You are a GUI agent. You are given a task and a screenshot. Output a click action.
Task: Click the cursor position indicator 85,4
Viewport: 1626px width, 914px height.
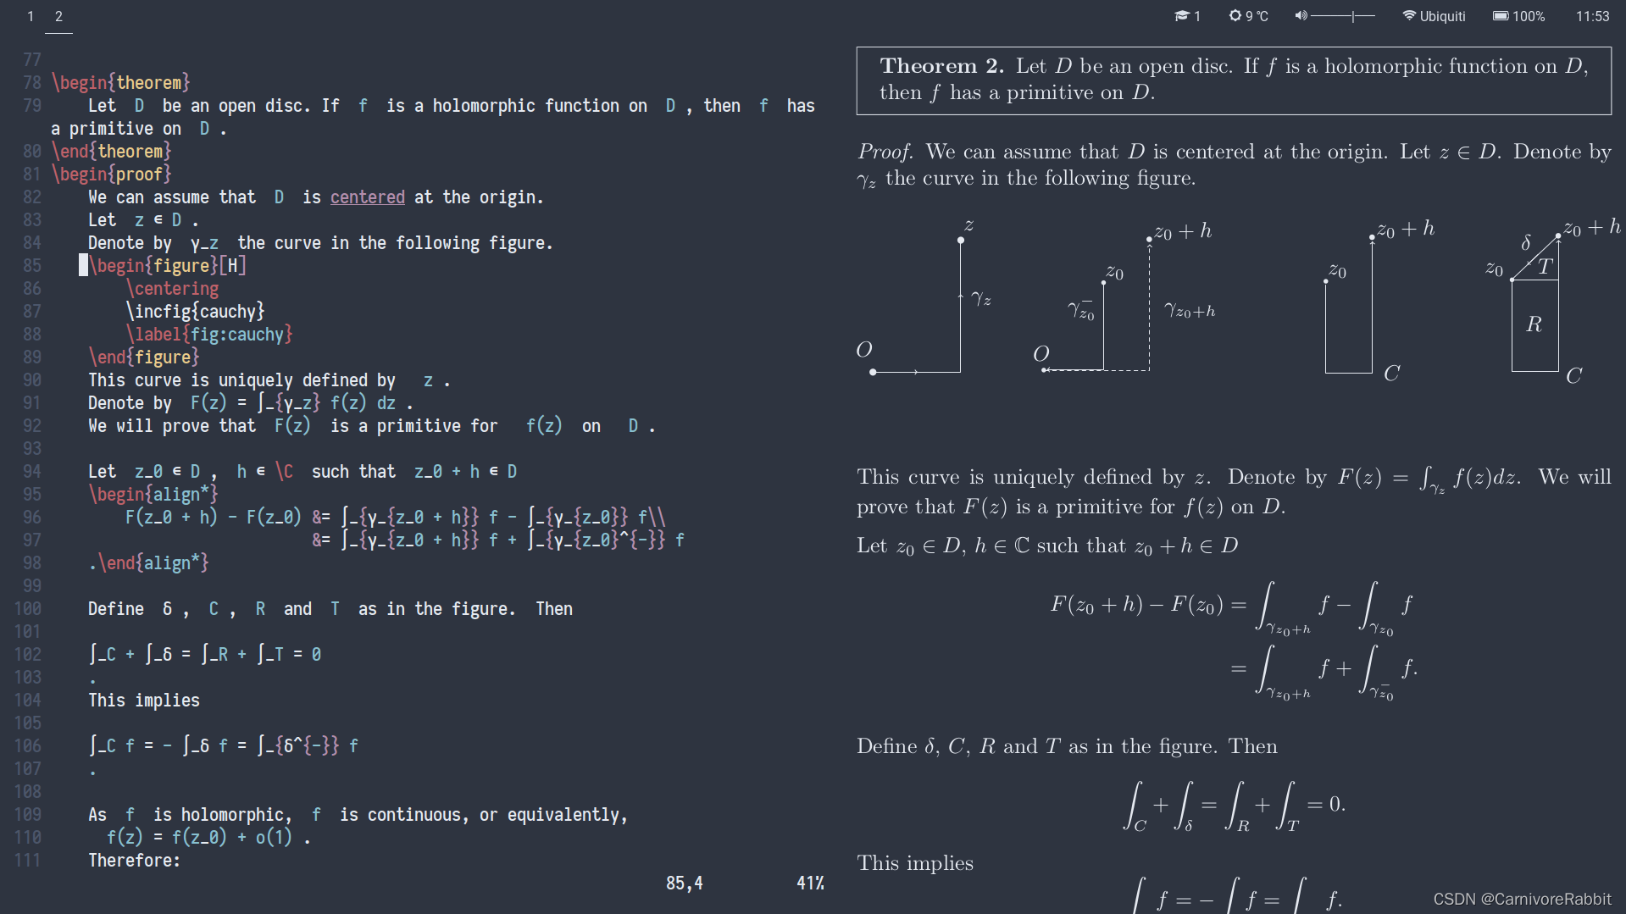pyautogui.click(x=684, y=882)
